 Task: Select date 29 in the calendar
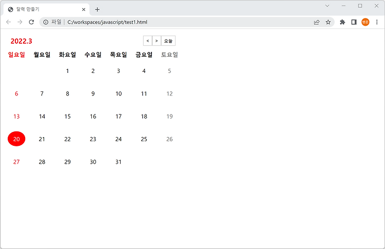tap(68, 162)
